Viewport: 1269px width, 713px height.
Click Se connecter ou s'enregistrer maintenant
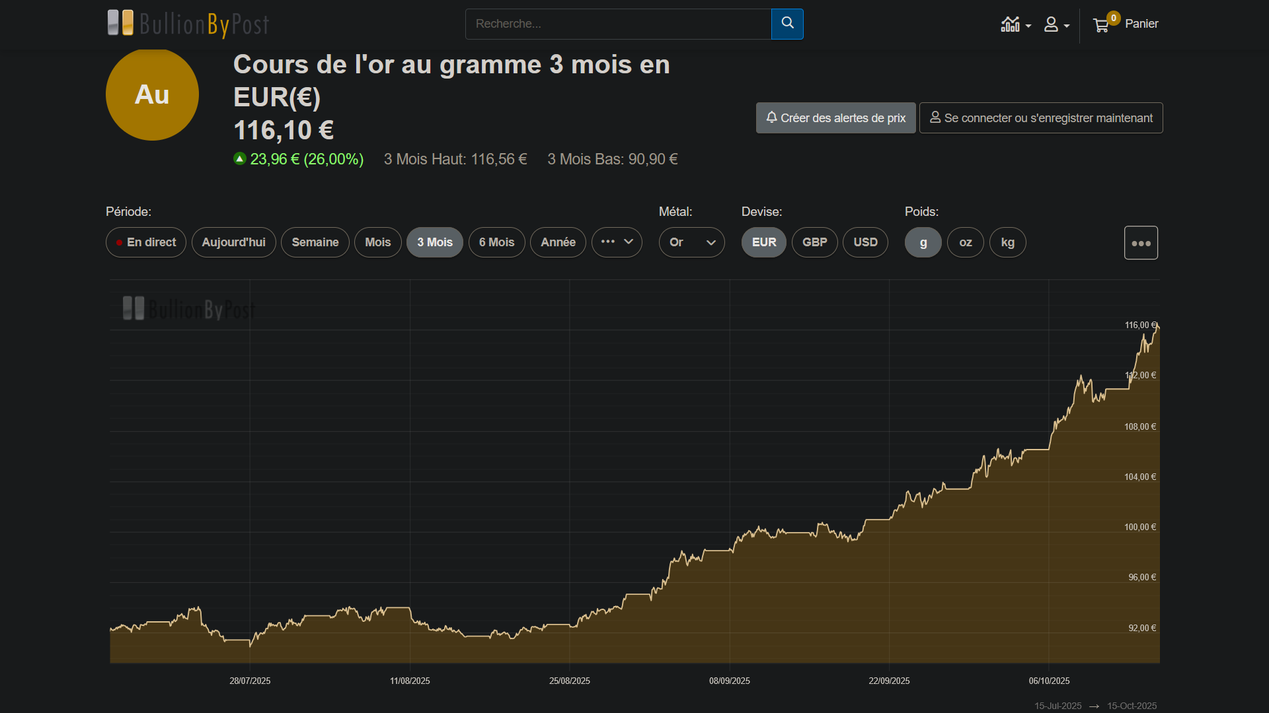point(1041,118)
